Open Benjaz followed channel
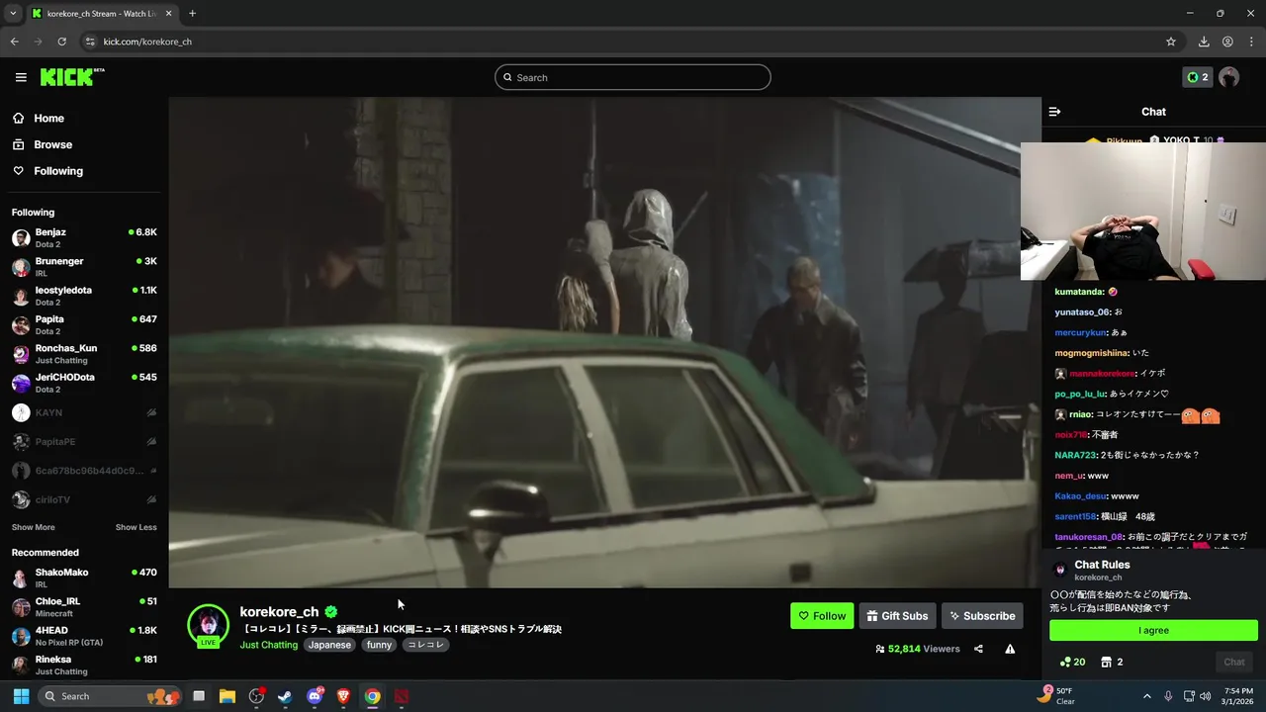 click(x=84, y=237)
